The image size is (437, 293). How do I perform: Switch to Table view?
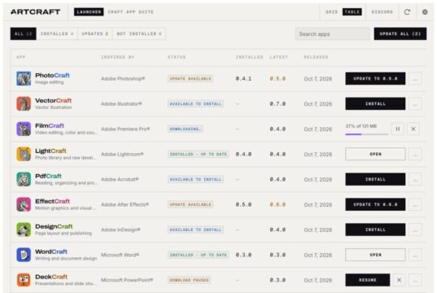click(352, 12)
